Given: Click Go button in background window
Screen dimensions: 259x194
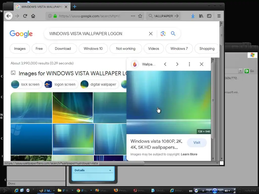Looking at the screenshot, I should [x=249, y=71].
